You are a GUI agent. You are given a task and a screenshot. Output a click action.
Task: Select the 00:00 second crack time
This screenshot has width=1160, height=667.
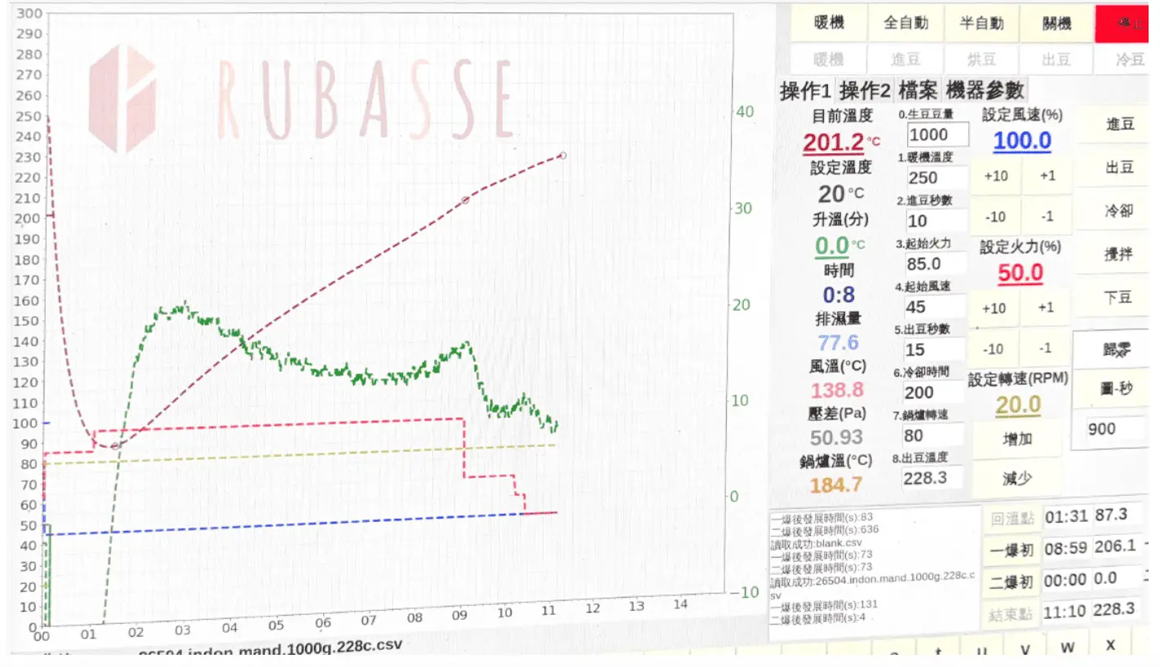click(1066, 580)
